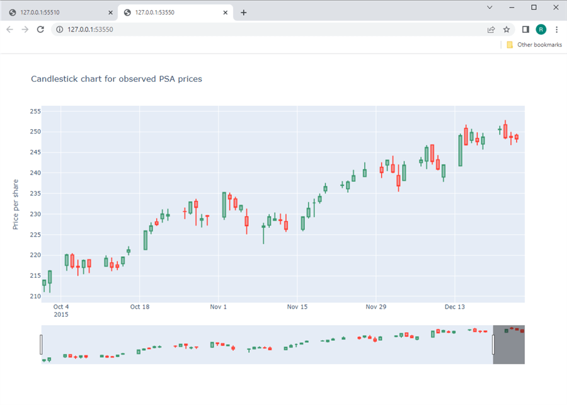View site information via the info icon
Image resolution: width=567 pixels, height=405 pixels.
(59, 29)
